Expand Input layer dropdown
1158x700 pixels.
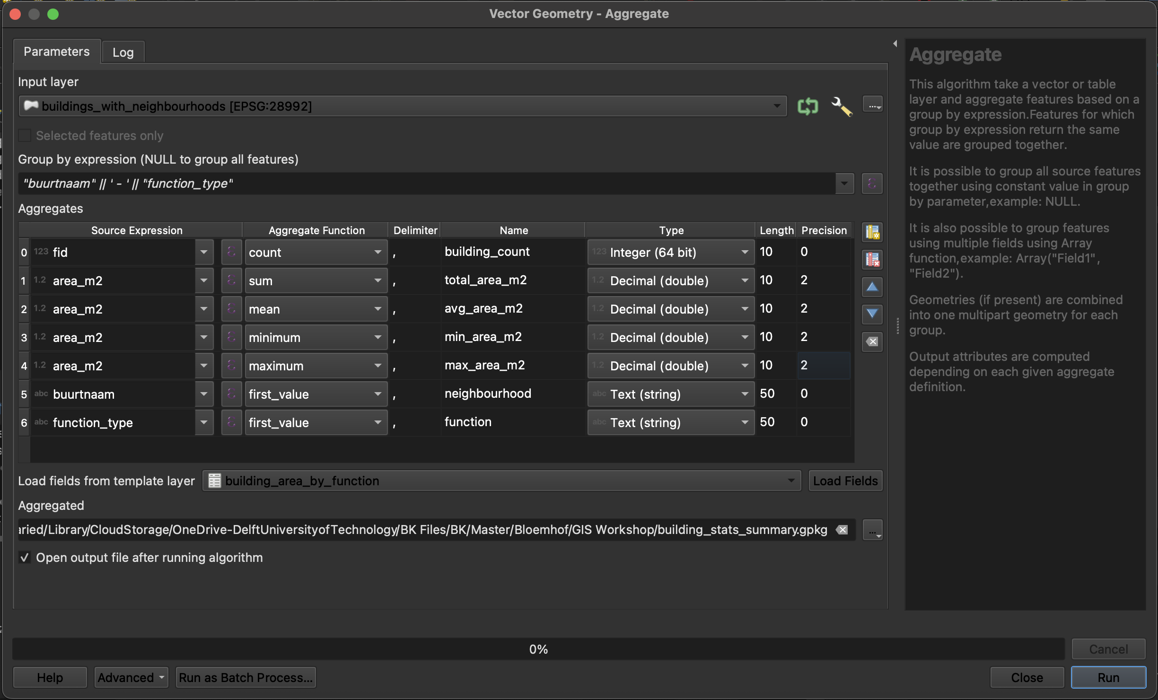(x=776, y=106)
